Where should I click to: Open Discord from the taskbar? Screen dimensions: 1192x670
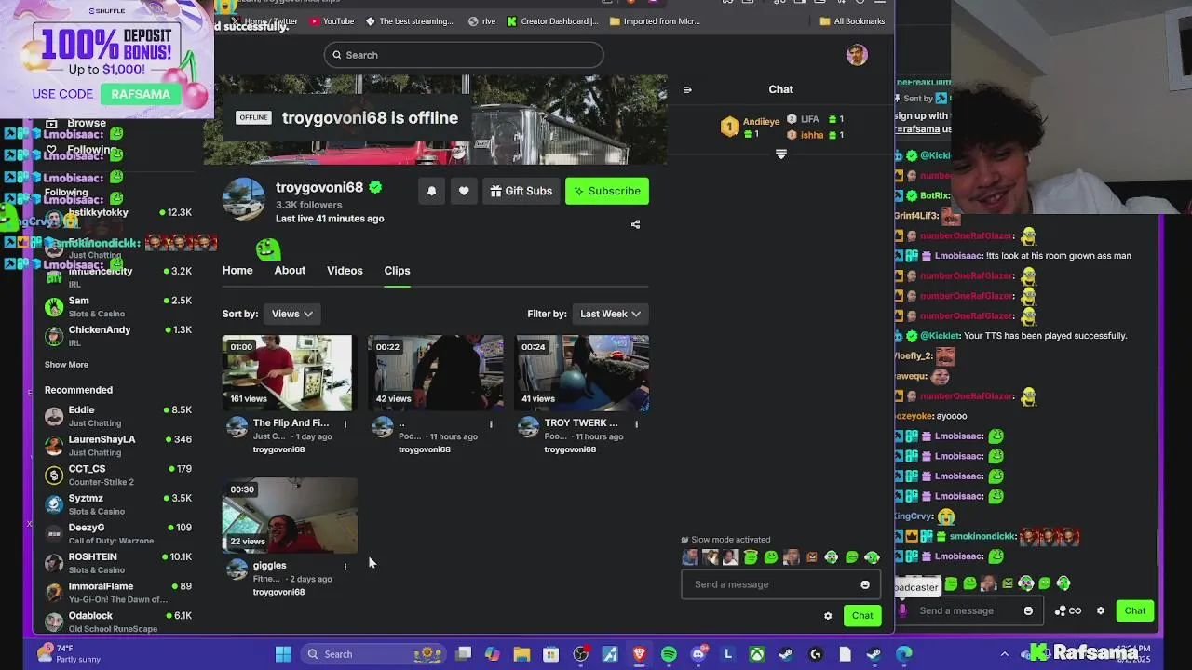[698, 654]
